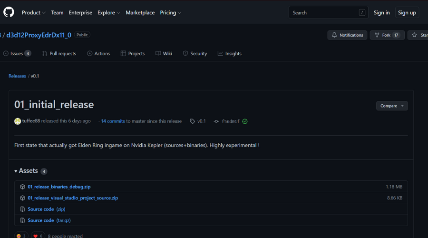Open the tuffee88 user profile link

point(31,121)
